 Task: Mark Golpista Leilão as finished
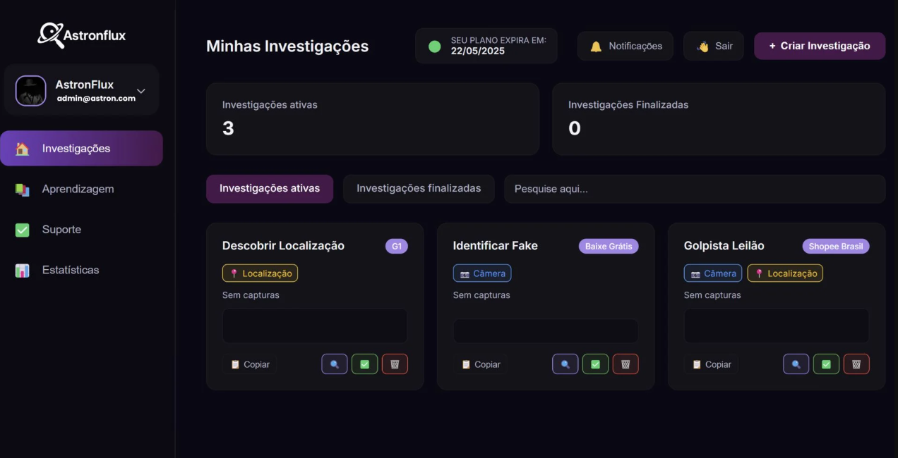click(x=827, y=364)
